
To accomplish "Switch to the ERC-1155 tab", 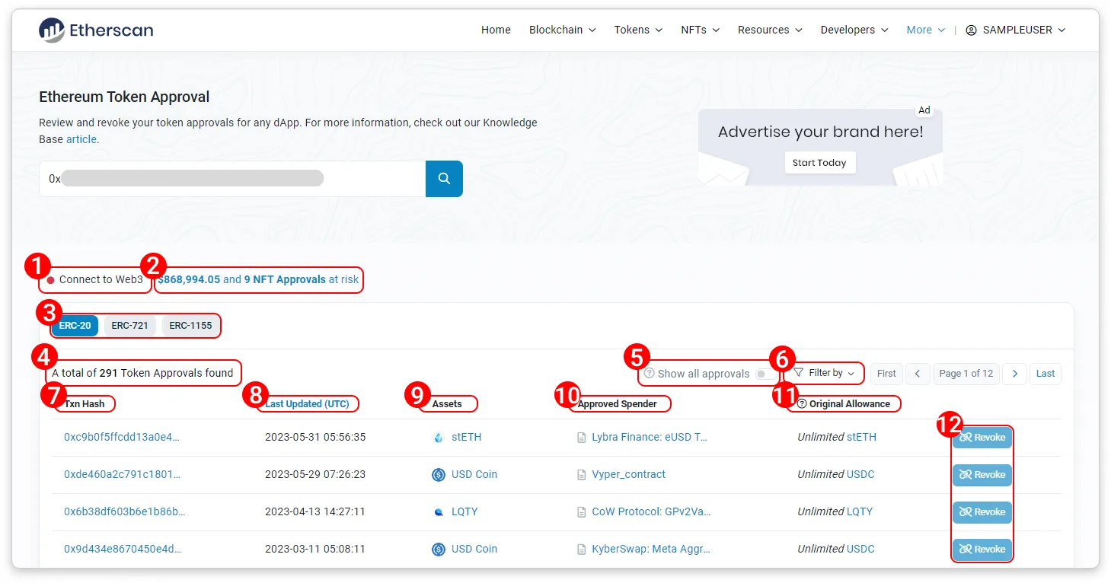I will tap(190, 325).
